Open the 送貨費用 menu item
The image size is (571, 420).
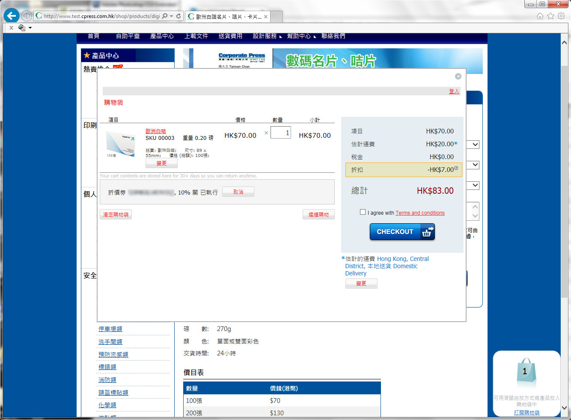click(x=230, y=36)
